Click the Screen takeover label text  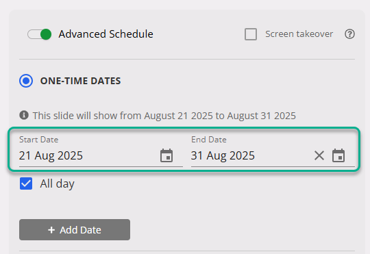pyautogui.click(x=299, y=34)
